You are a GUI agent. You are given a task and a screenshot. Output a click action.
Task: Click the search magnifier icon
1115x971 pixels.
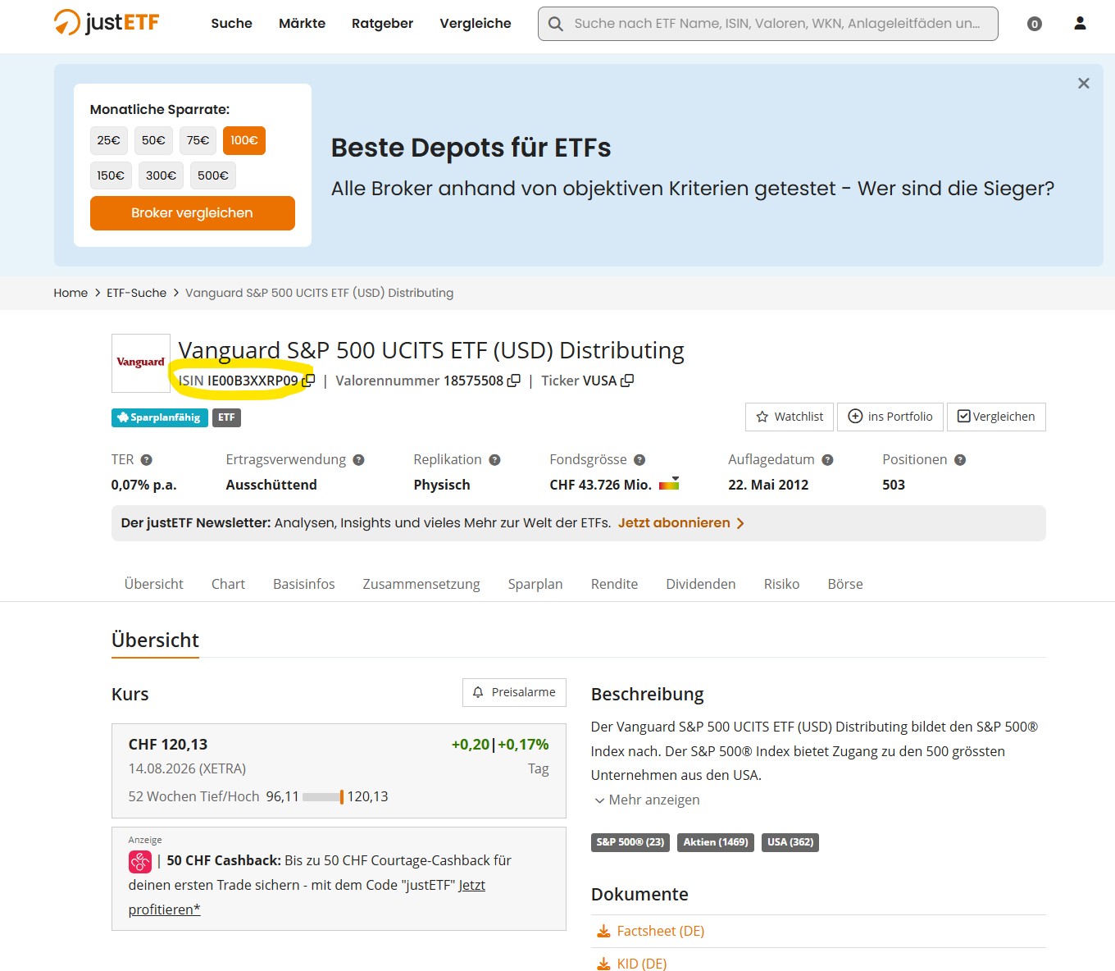[x=556, y=24]
